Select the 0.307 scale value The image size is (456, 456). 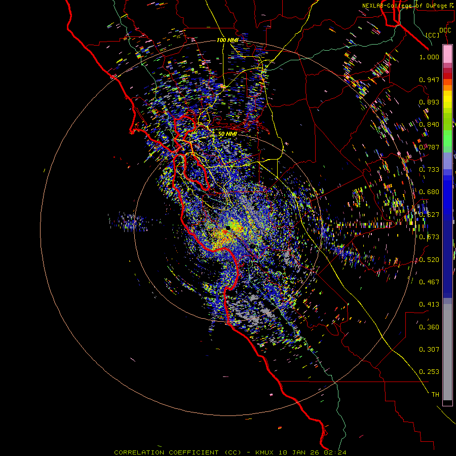429,350
